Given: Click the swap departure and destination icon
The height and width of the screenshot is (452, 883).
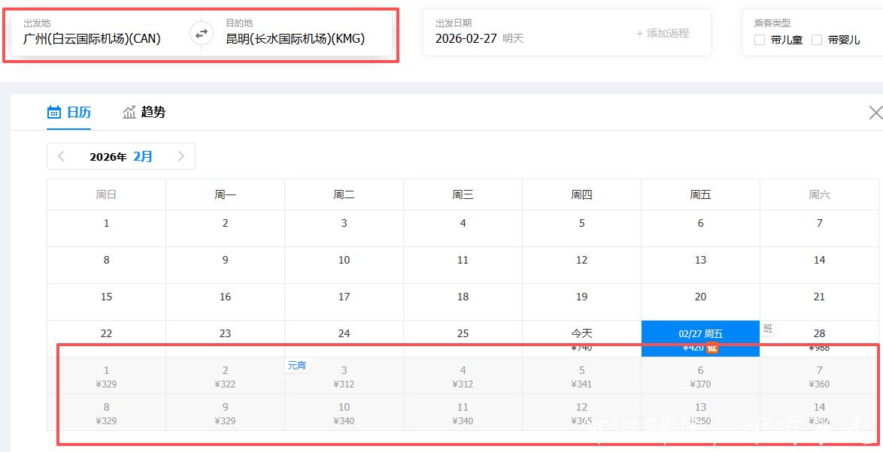Looking at the screenshot, I should pyautogui.click(x=201, y=34).
